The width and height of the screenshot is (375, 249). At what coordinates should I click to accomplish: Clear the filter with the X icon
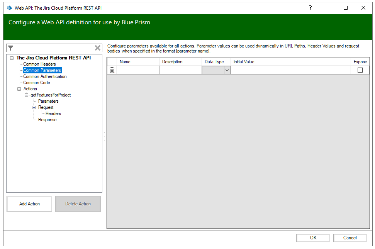98,48
